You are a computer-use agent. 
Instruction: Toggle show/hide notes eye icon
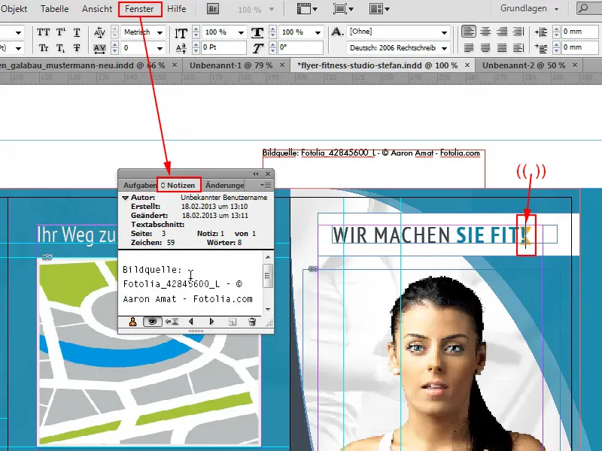tap(153, 322)
